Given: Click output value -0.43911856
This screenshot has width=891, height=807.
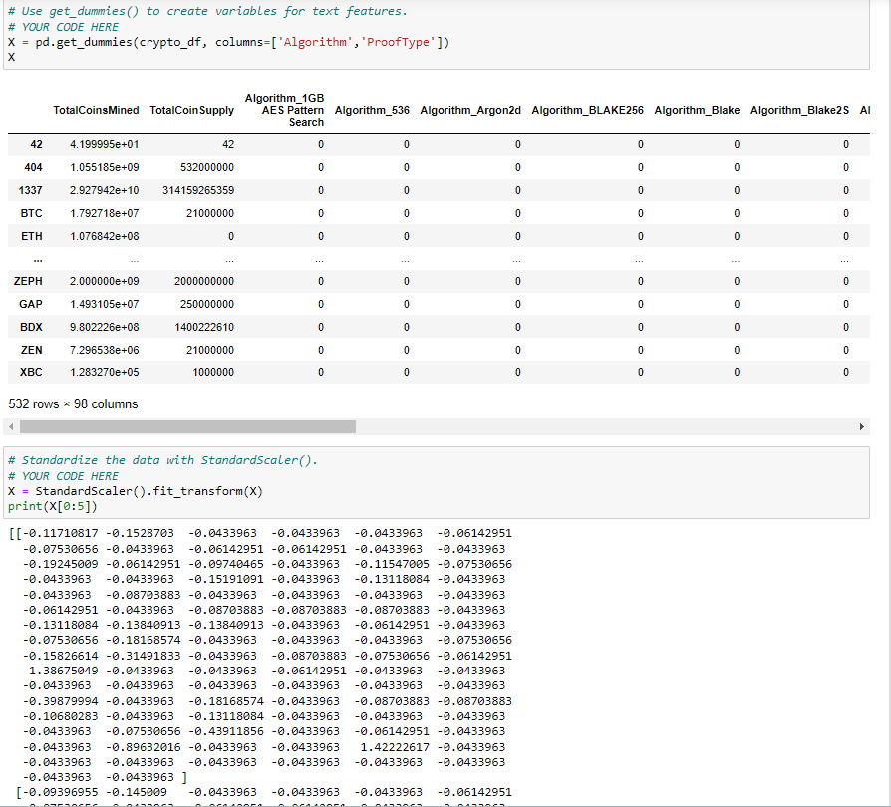Looking at the screenshot, I should click(226, 731).
